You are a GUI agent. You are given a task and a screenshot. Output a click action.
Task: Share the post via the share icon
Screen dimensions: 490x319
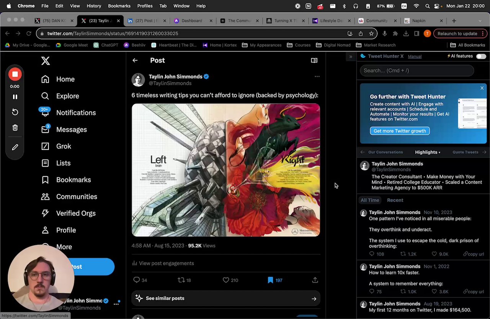click(315, 280)
